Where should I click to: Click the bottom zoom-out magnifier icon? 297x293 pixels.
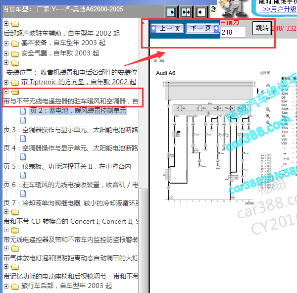tap(268, 123)
